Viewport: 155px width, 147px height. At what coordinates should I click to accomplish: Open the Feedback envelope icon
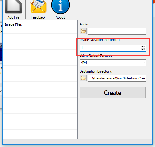point(38,7)
